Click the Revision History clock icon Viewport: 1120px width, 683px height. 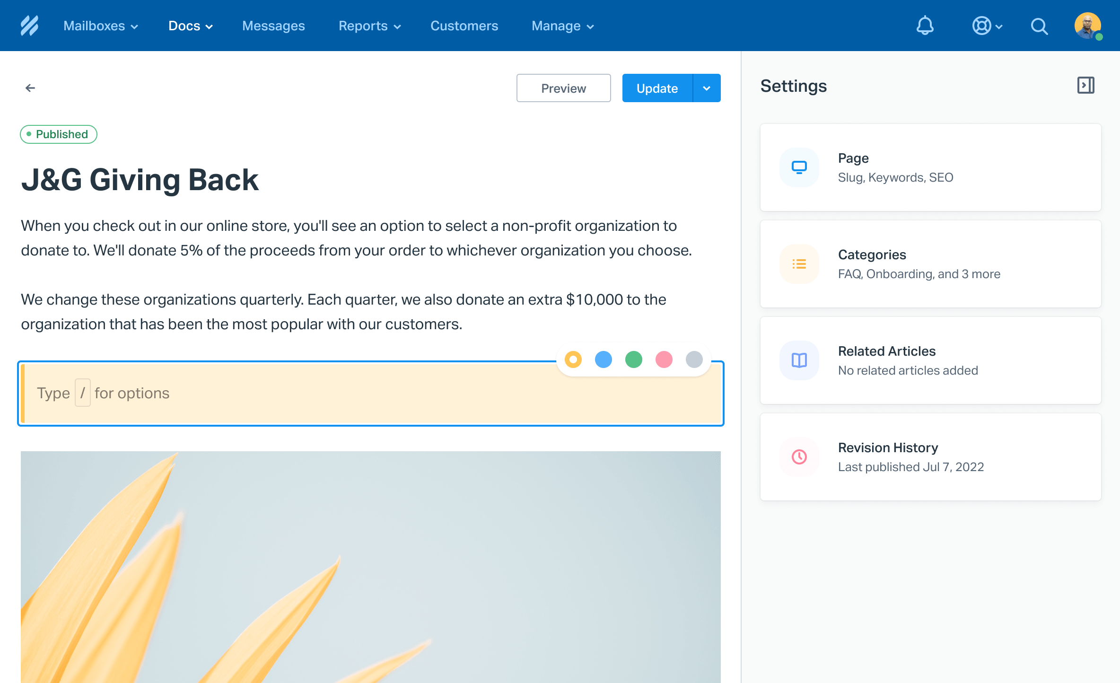(x=799, y=457)
